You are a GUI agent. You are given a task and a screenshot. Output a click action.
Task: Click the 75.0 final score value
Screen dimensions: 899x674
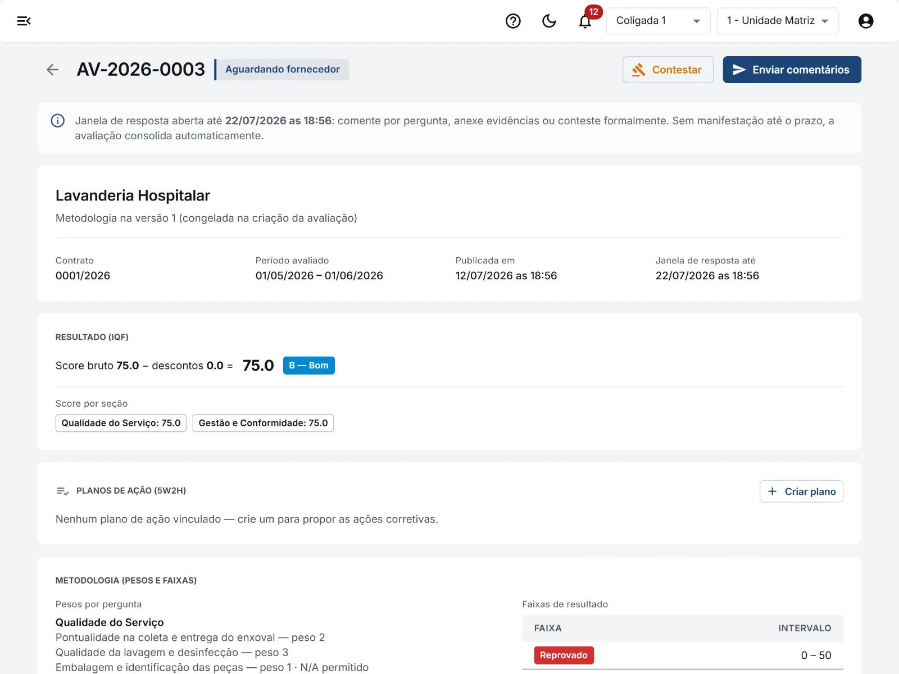[x=258, y=366]
